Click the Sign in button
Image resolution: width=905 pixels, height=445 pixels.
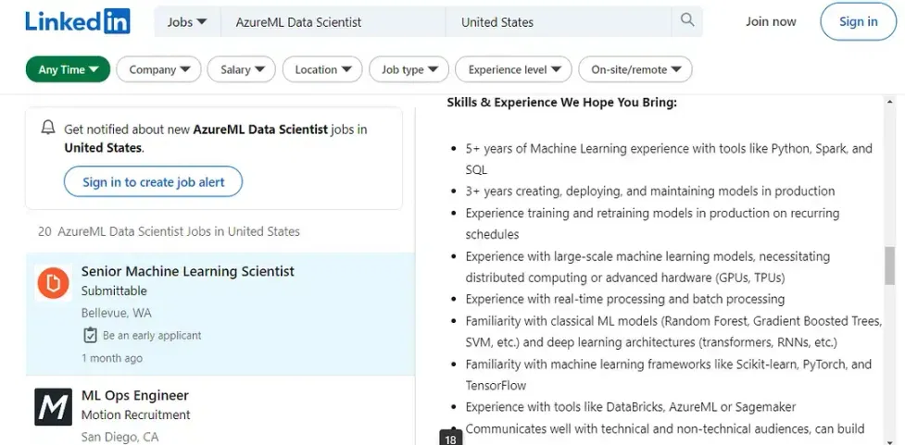[858, 21]
